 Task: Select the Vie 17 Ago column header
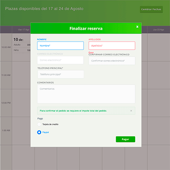point(24,30)
